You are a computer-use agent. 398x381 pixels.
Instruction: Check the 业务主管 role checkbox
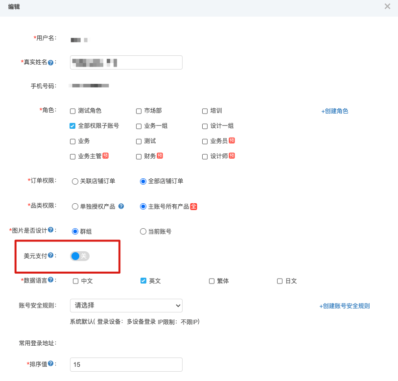click(x=72, y=156)
